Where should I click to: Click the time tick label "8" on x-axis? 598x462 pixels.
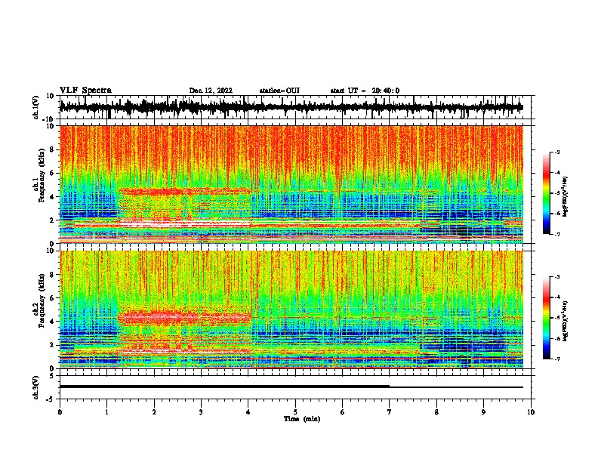pos(436,412)
